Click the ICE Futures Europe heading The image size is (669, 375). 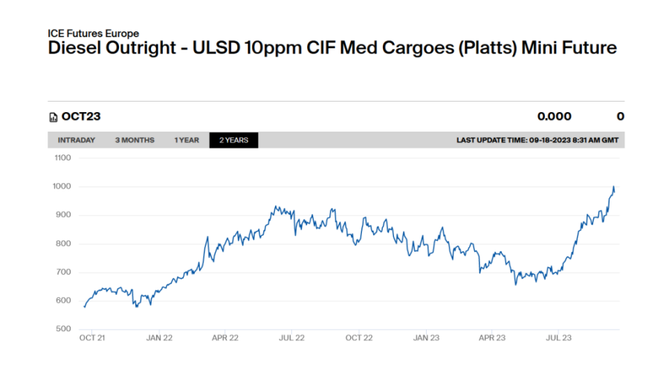pyautogui.click(x=93, y=33)
